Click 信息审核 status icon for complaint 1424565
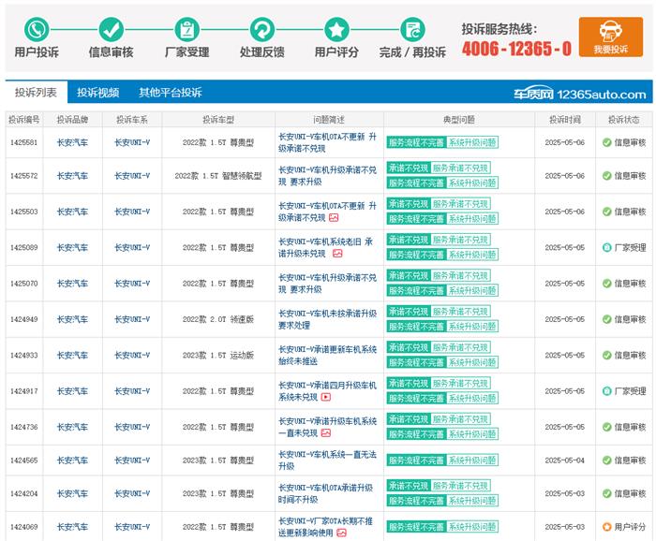 [x=606, y=461]
